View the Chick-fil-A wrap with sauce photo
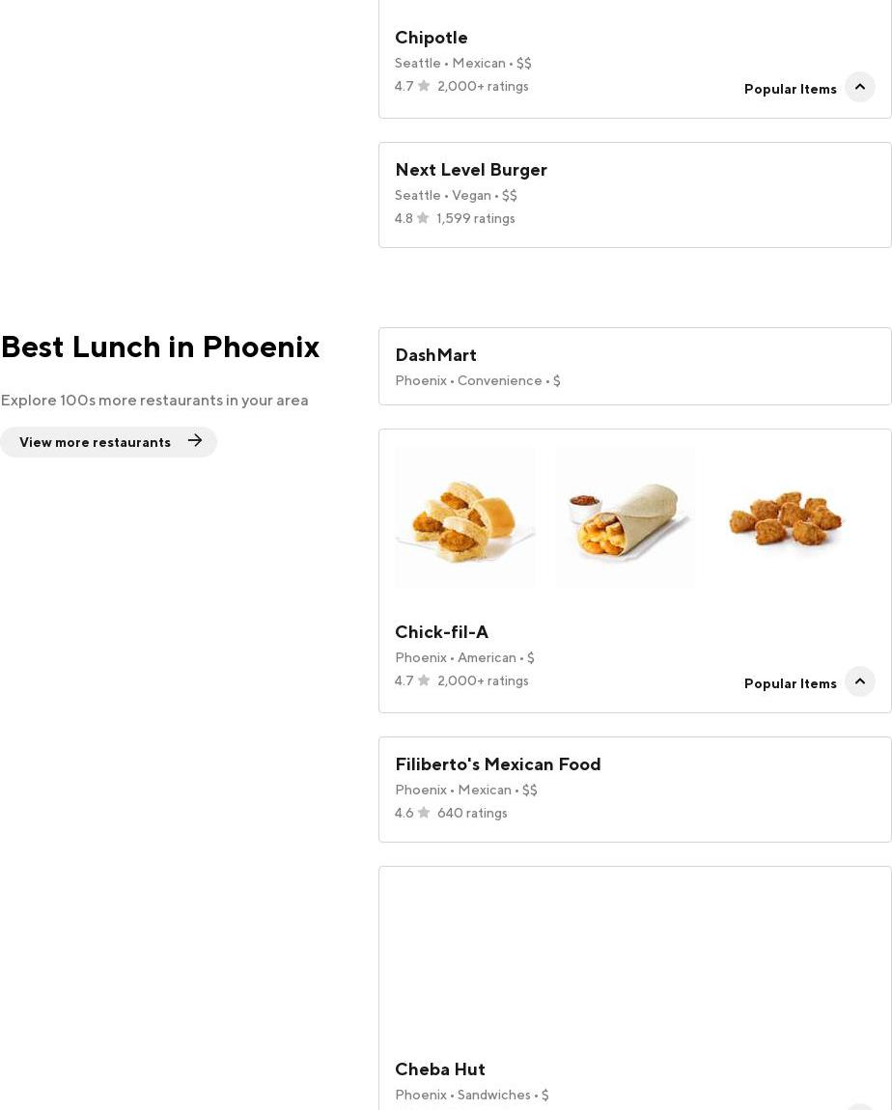 (x=625, y=518)
